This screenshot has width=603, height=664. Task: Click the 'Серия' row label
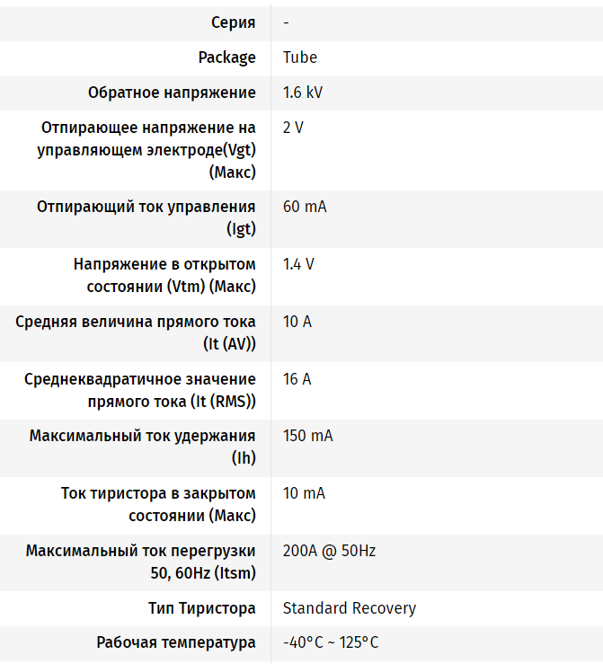tap(233, 22)
